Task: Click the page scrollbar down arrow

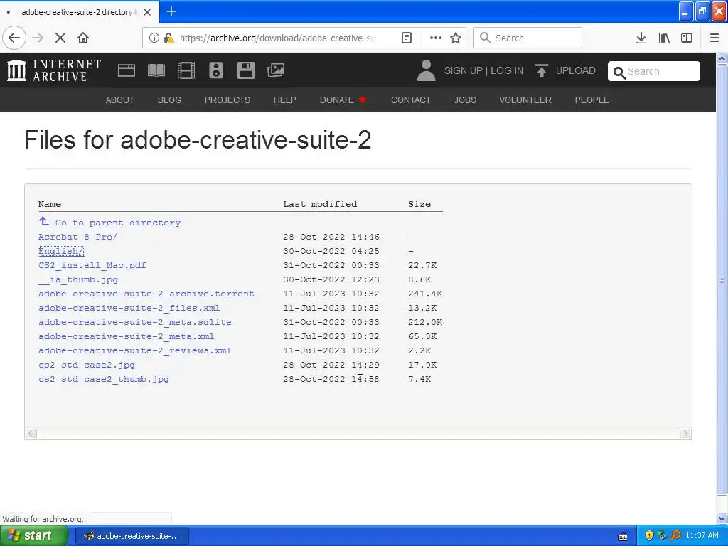Action: click(722, 518)
